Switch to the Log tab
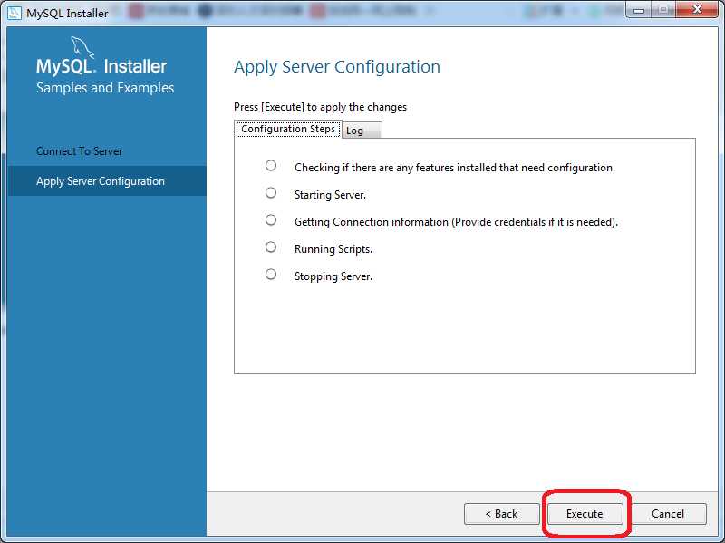The image size is (725, 543). pyautogui.click(x=362, y=131)
